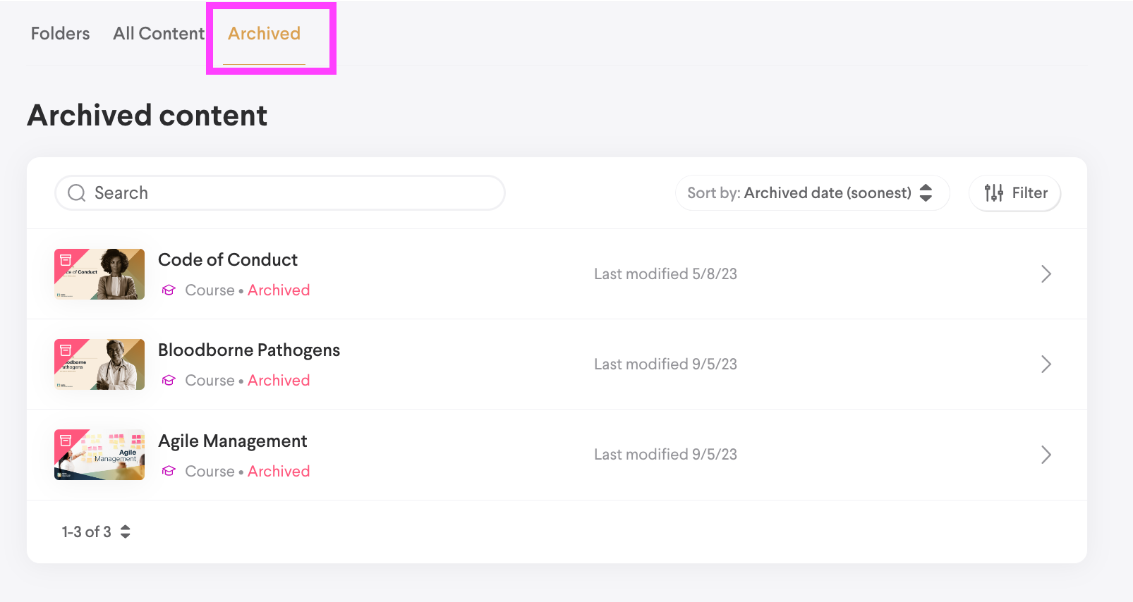The image size is (1133, 602).
Task: Click the Code of Conduct course thumbnail
Action: point(99,274)
